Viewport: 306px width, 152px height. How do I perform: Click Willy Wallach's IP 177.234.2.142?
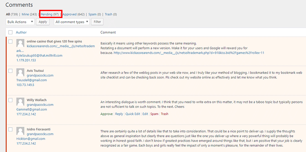(26, 114)
